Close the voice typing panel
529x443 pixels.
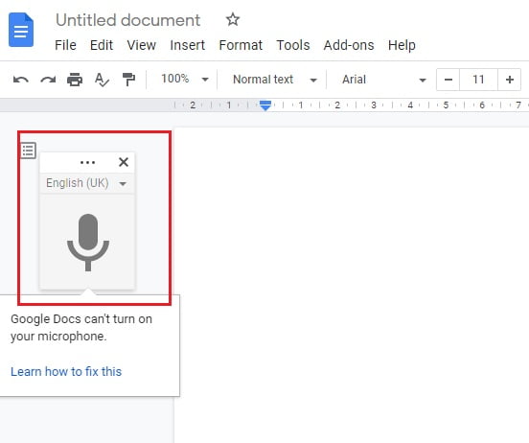pos(124,162)
